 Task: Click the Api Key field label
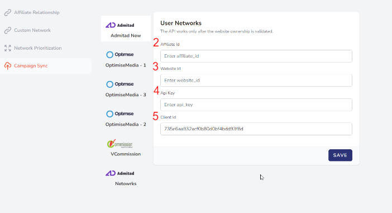pyautogui.click(x=168, y=93)
